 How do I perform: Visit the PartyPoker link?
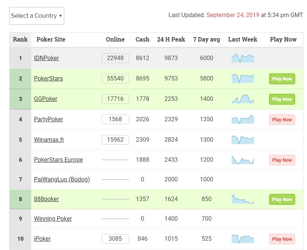click(x=48, y=119)
